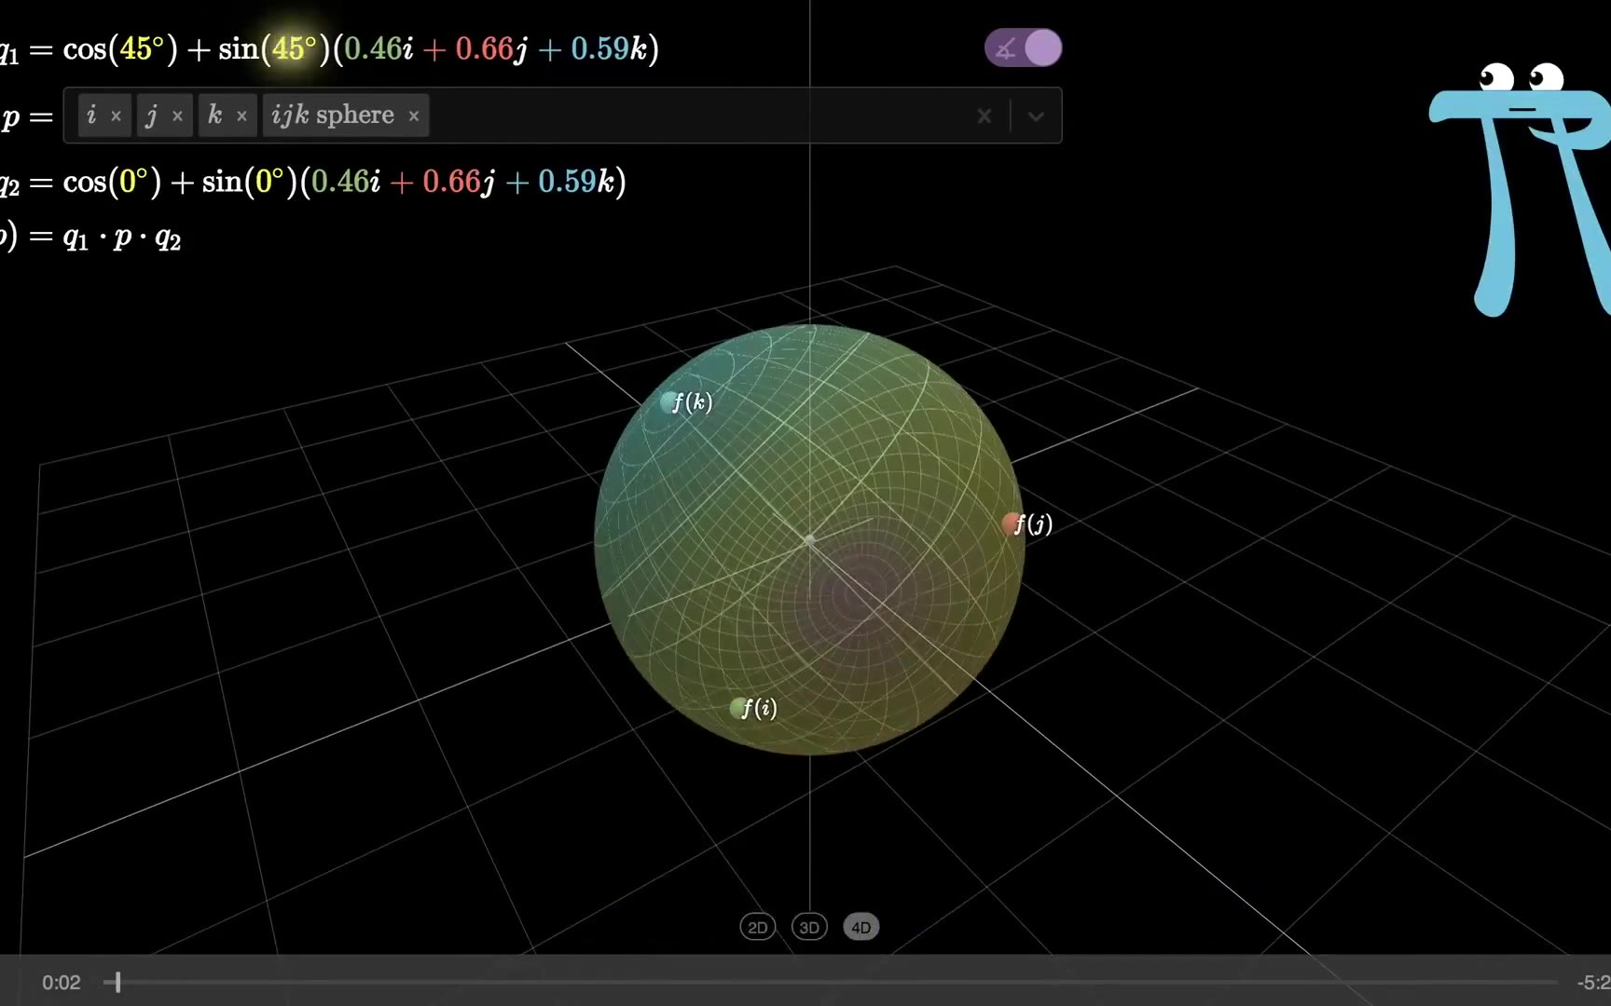
Task: Click the empty area of p input field
Action: (699, 116)
